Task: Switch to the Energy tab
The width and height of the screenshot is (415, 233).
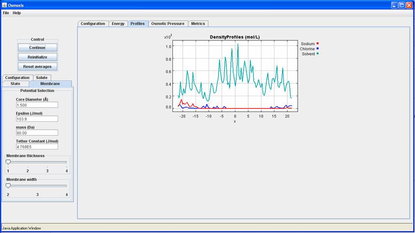Action: [118, 24]
